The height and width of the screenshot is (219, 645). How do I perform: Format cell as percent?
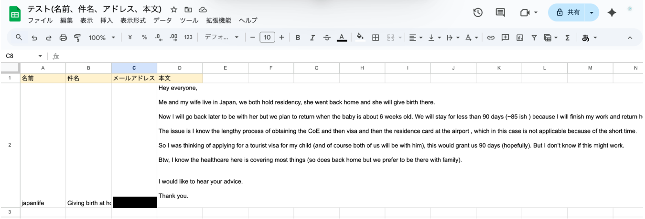[x=144, y=38]
